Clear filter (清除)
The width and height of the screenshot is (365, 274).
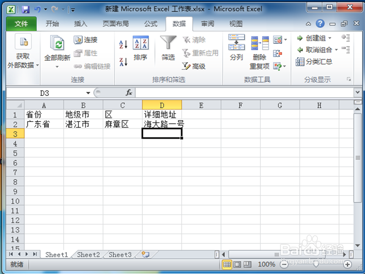194,40
